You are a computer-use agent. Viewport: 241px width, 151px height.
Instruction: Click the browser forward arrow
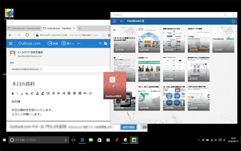click(x=19, y=35)
